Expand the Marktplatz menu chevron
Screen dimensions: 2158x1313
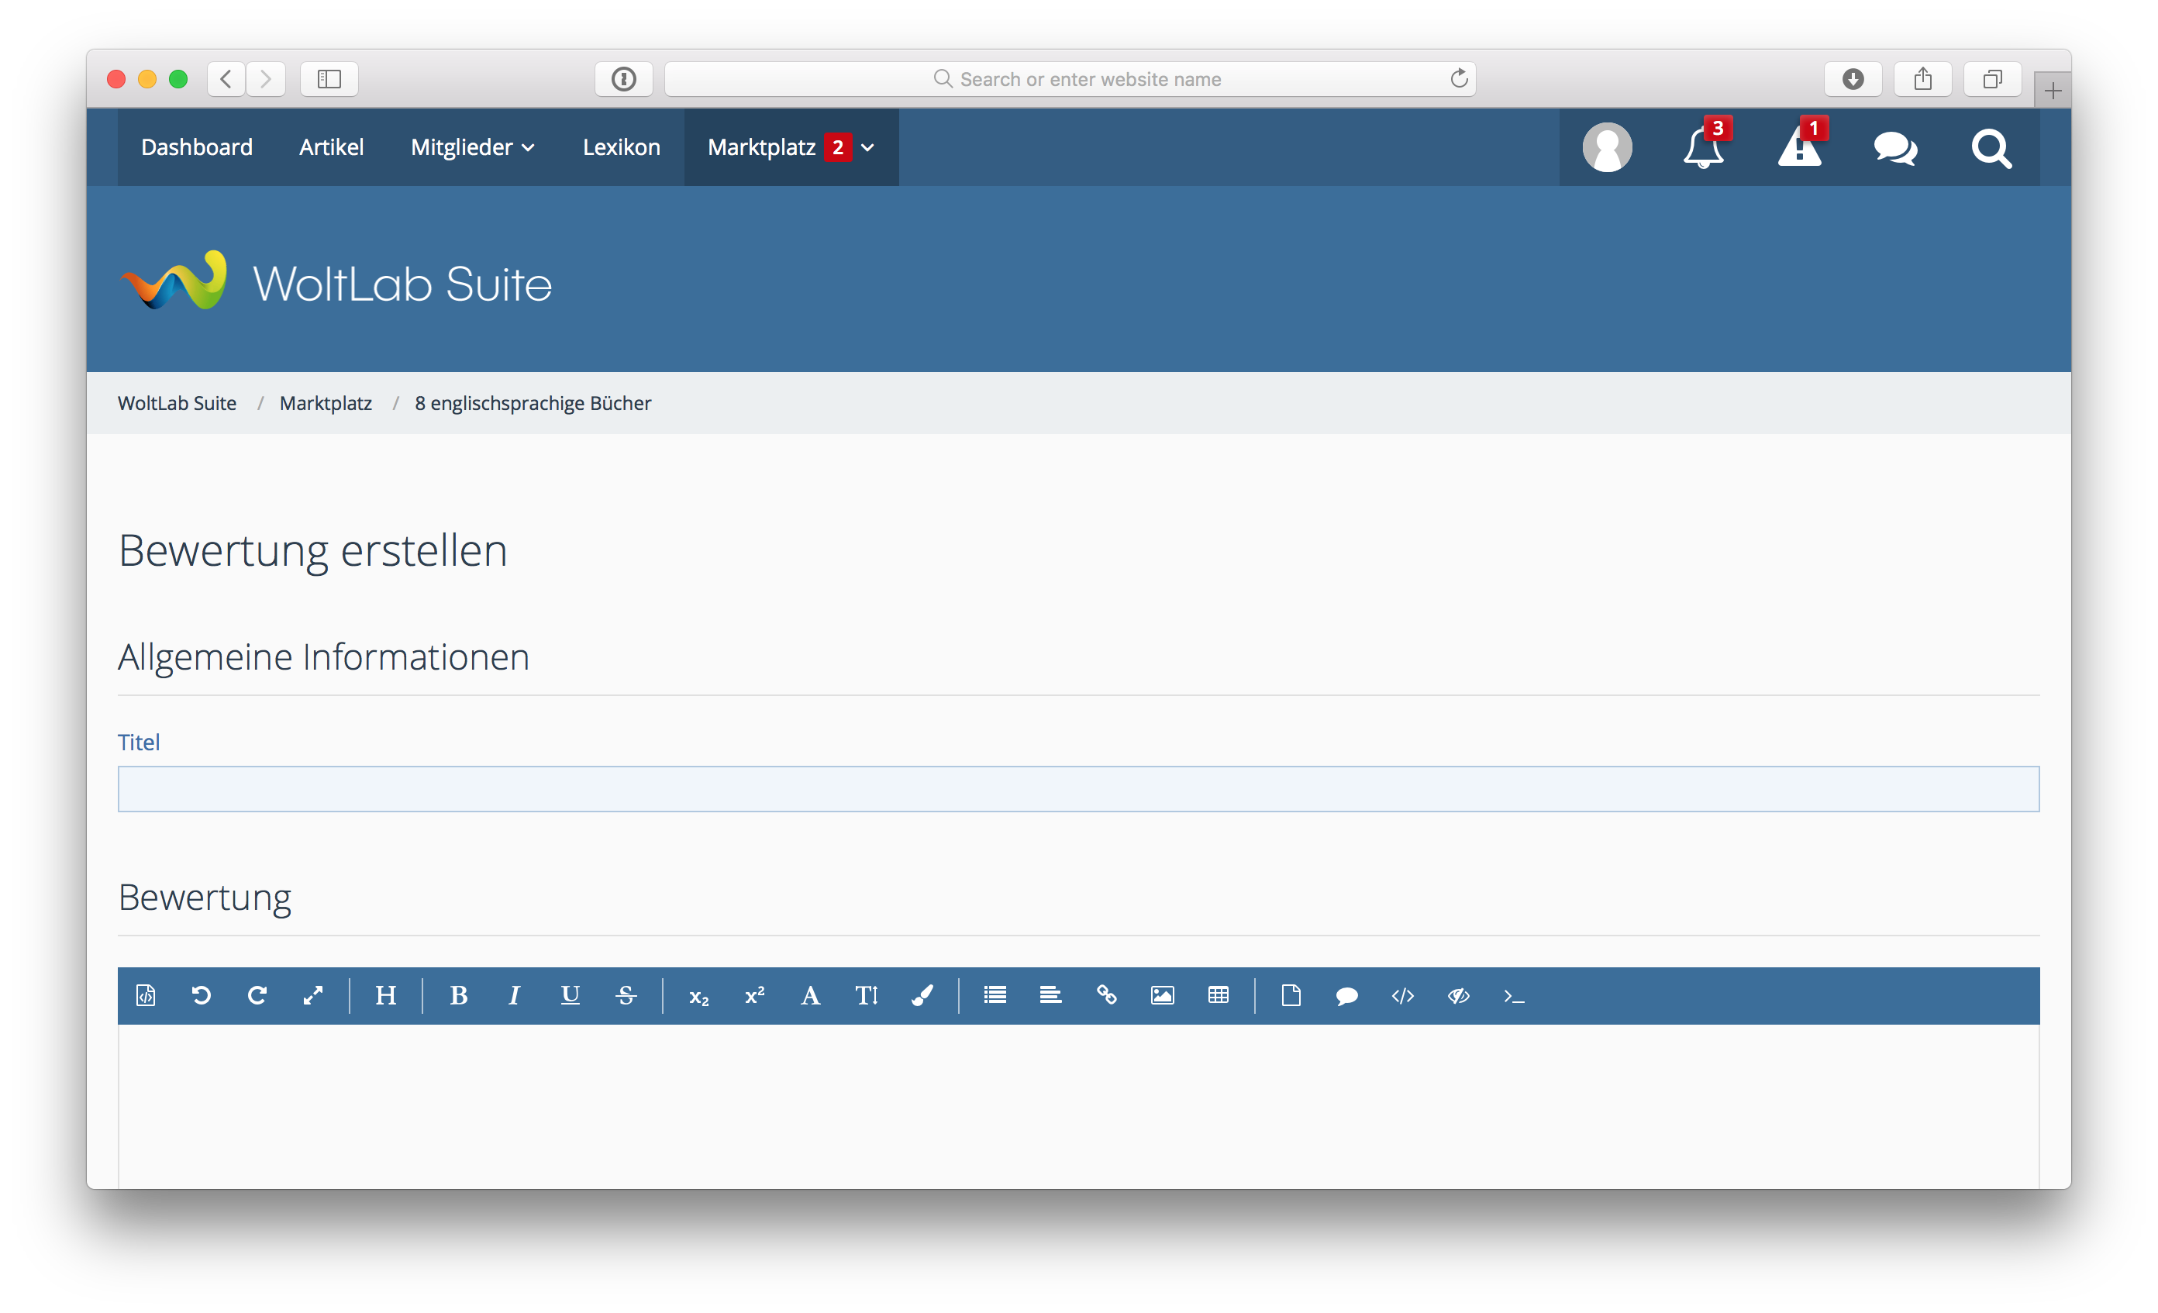pyautogui.click(x=868, y=147)
